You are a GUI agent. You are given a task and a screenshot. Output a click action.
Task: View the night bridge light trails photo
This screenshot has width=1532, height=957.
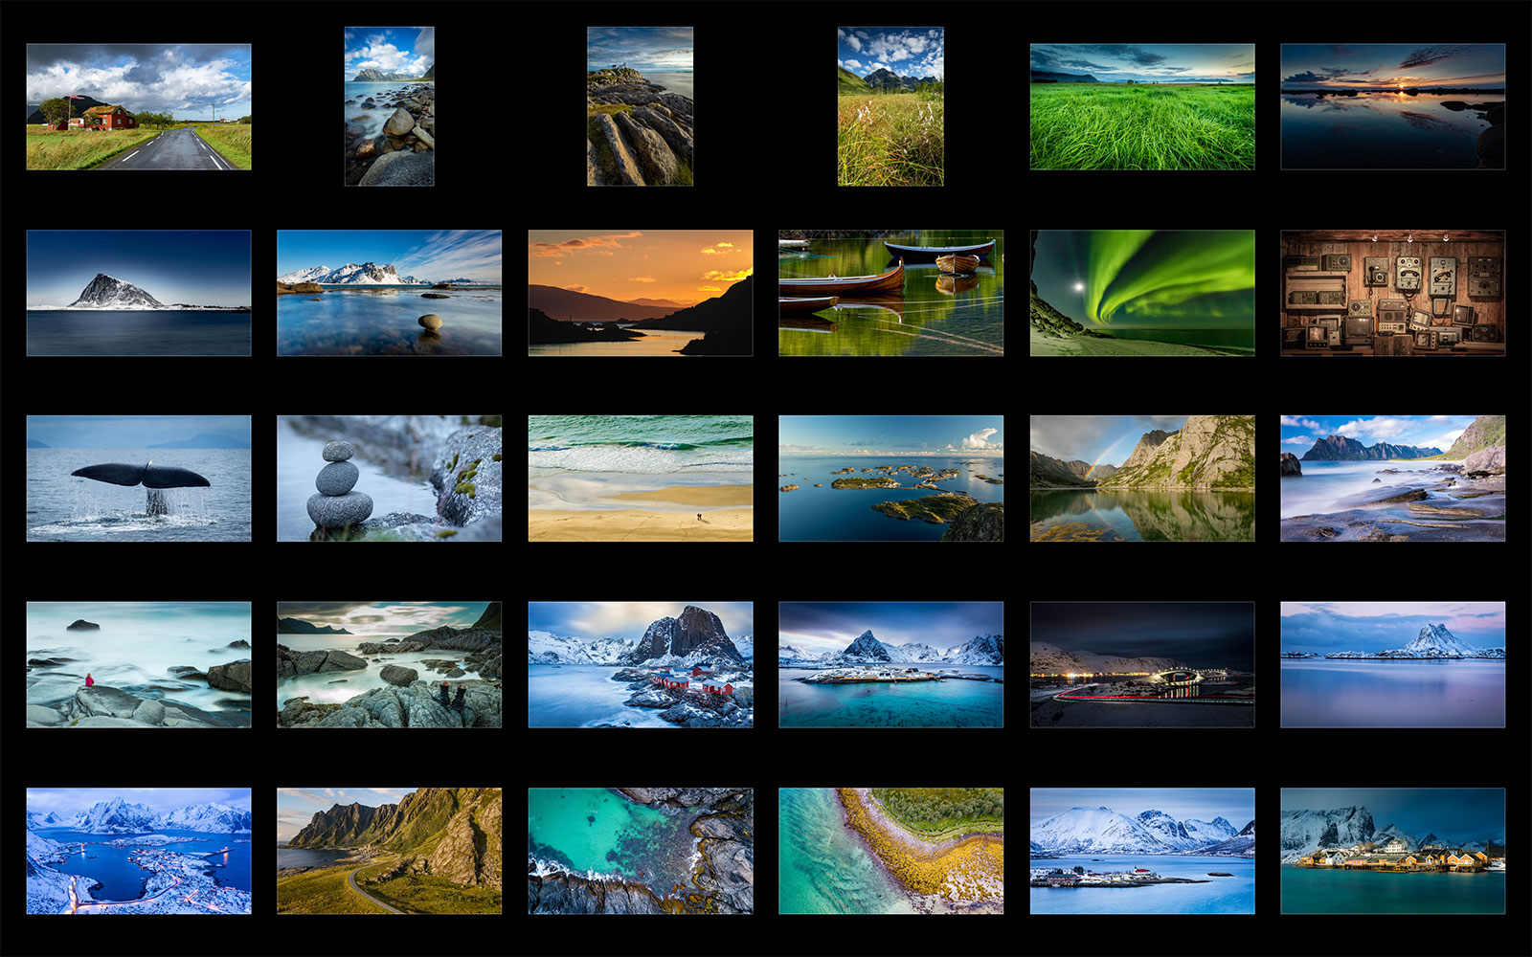(x=1141, y=664)
